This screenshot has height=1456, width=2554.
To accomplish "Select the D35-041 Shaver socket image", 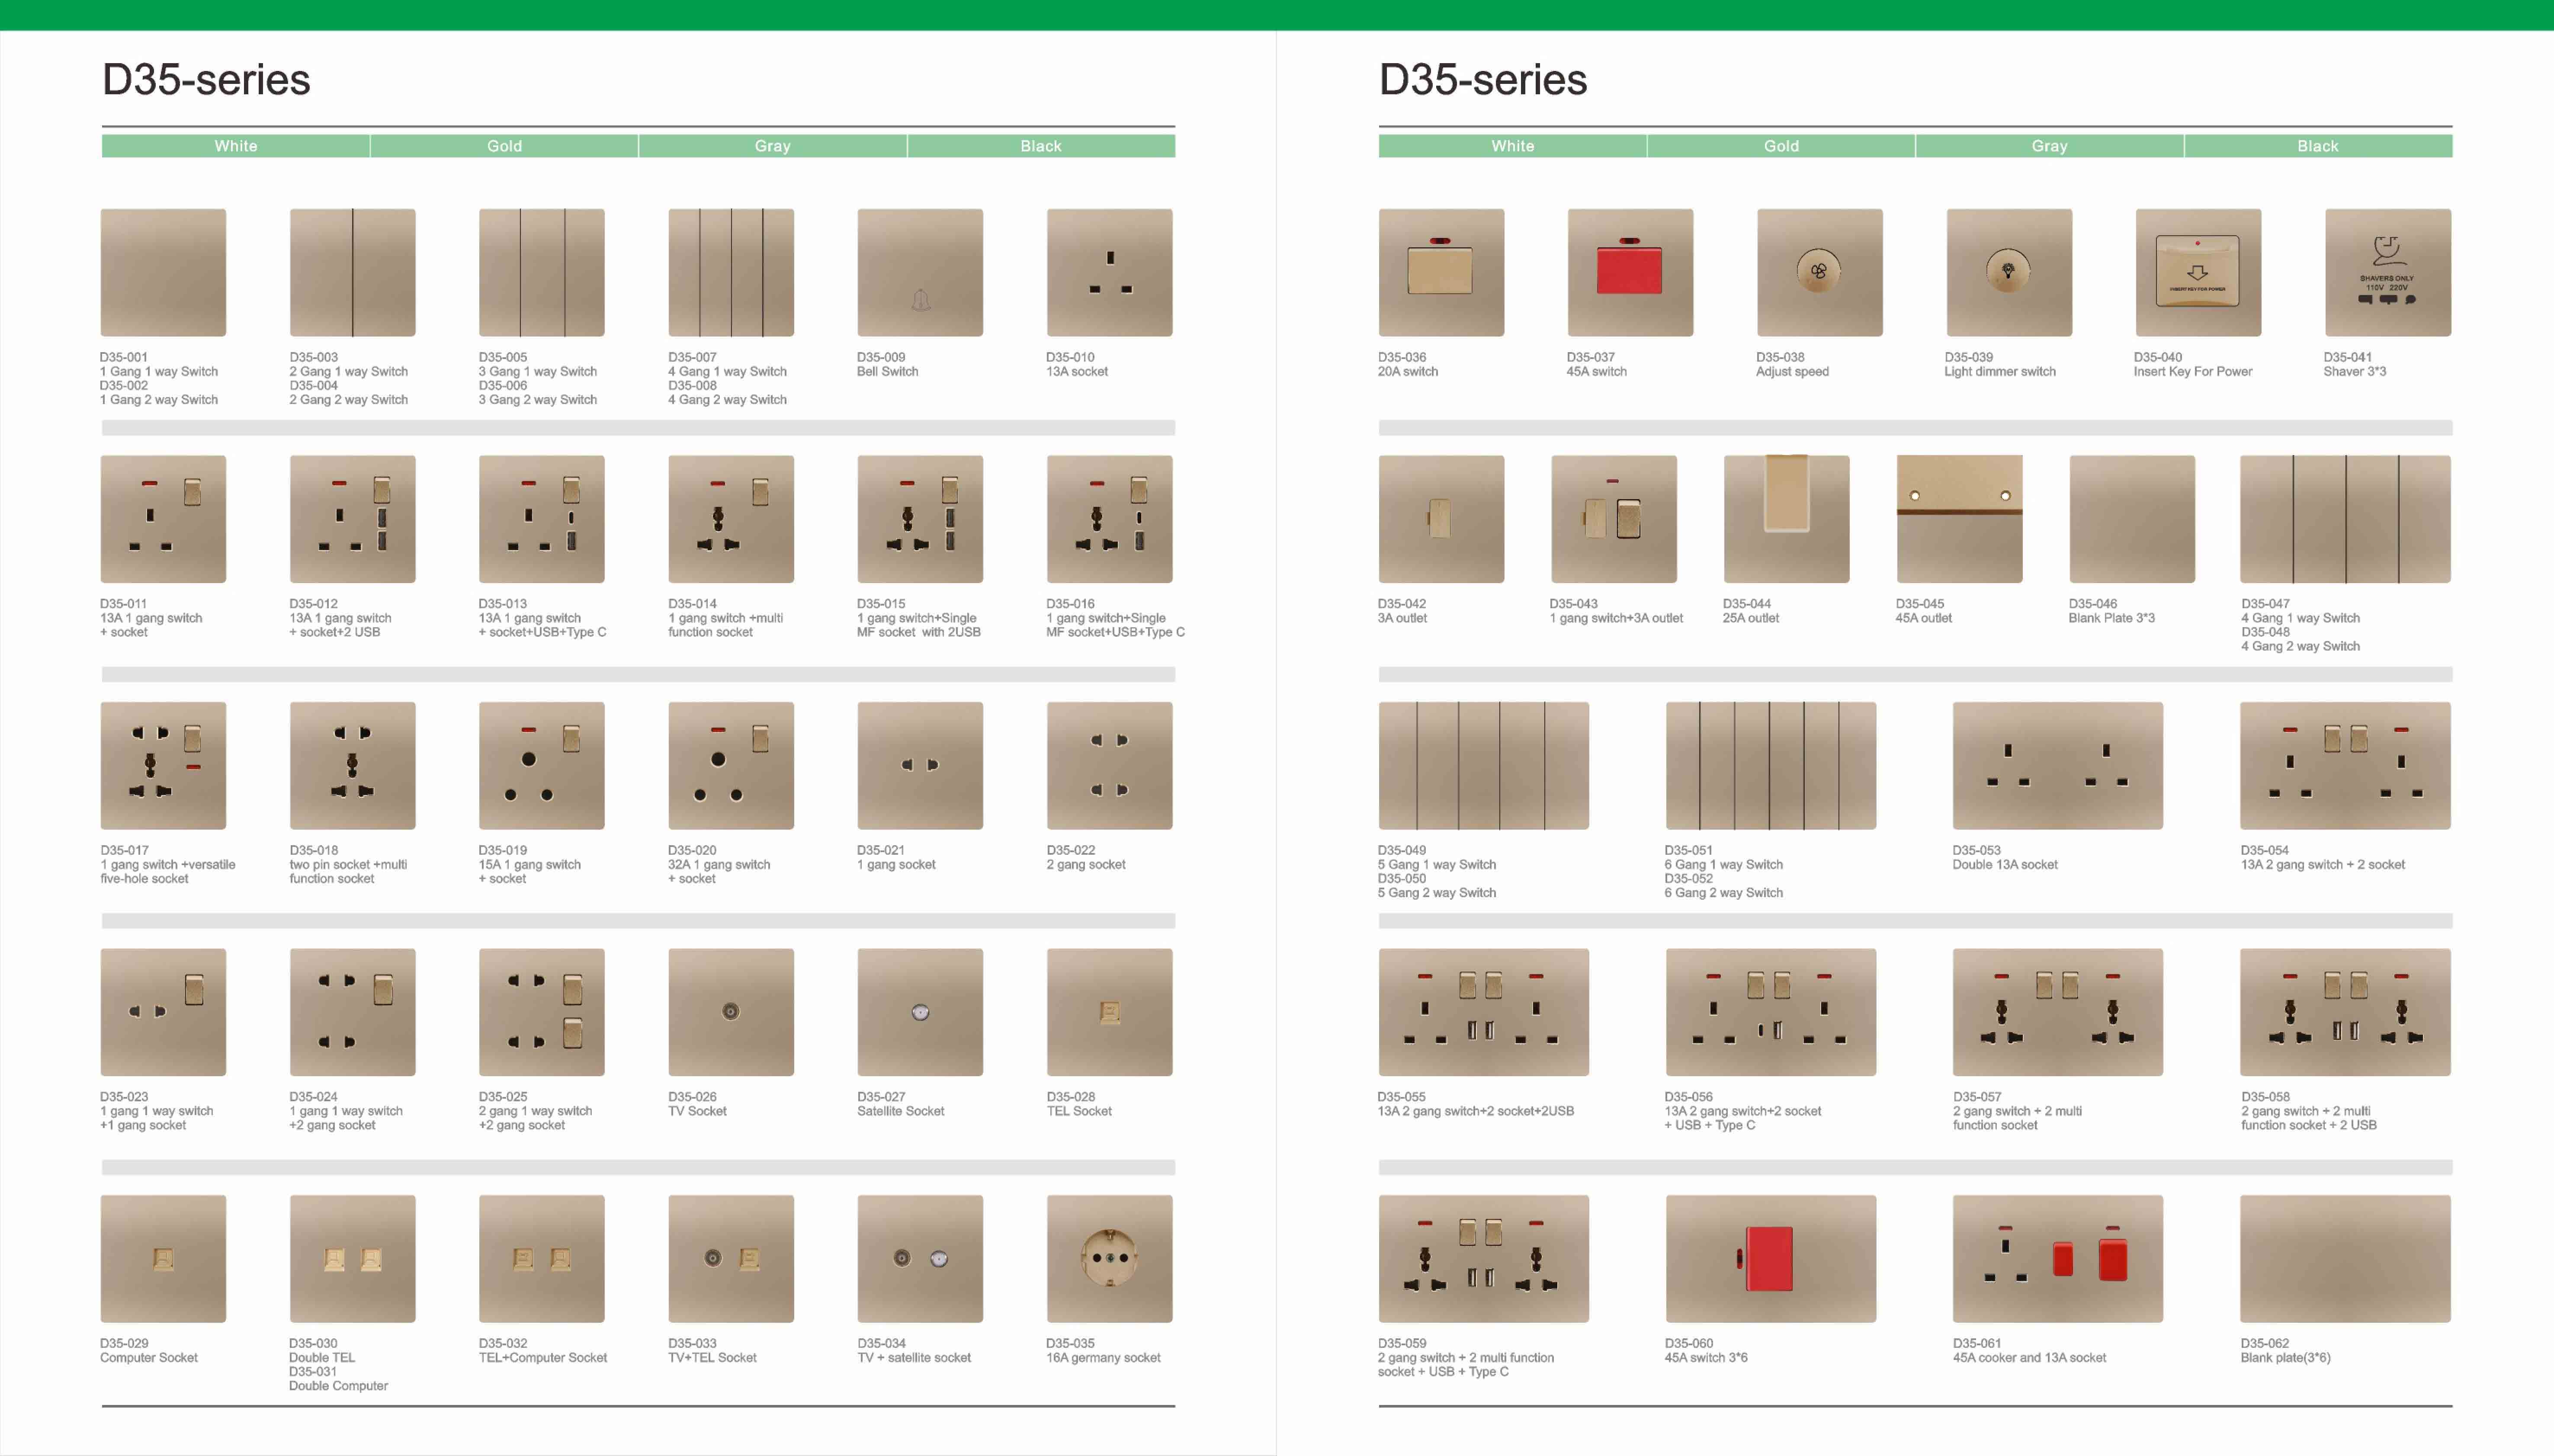I will pos(2388,272).
